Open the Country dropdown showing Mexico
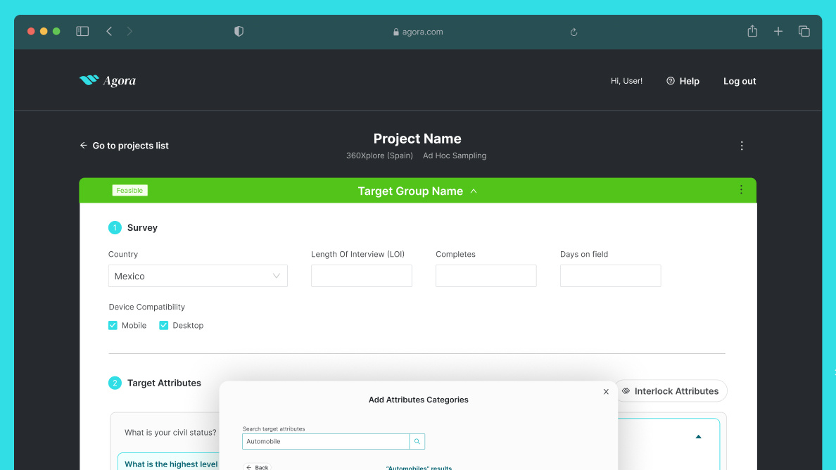 [x=198, y=276]
